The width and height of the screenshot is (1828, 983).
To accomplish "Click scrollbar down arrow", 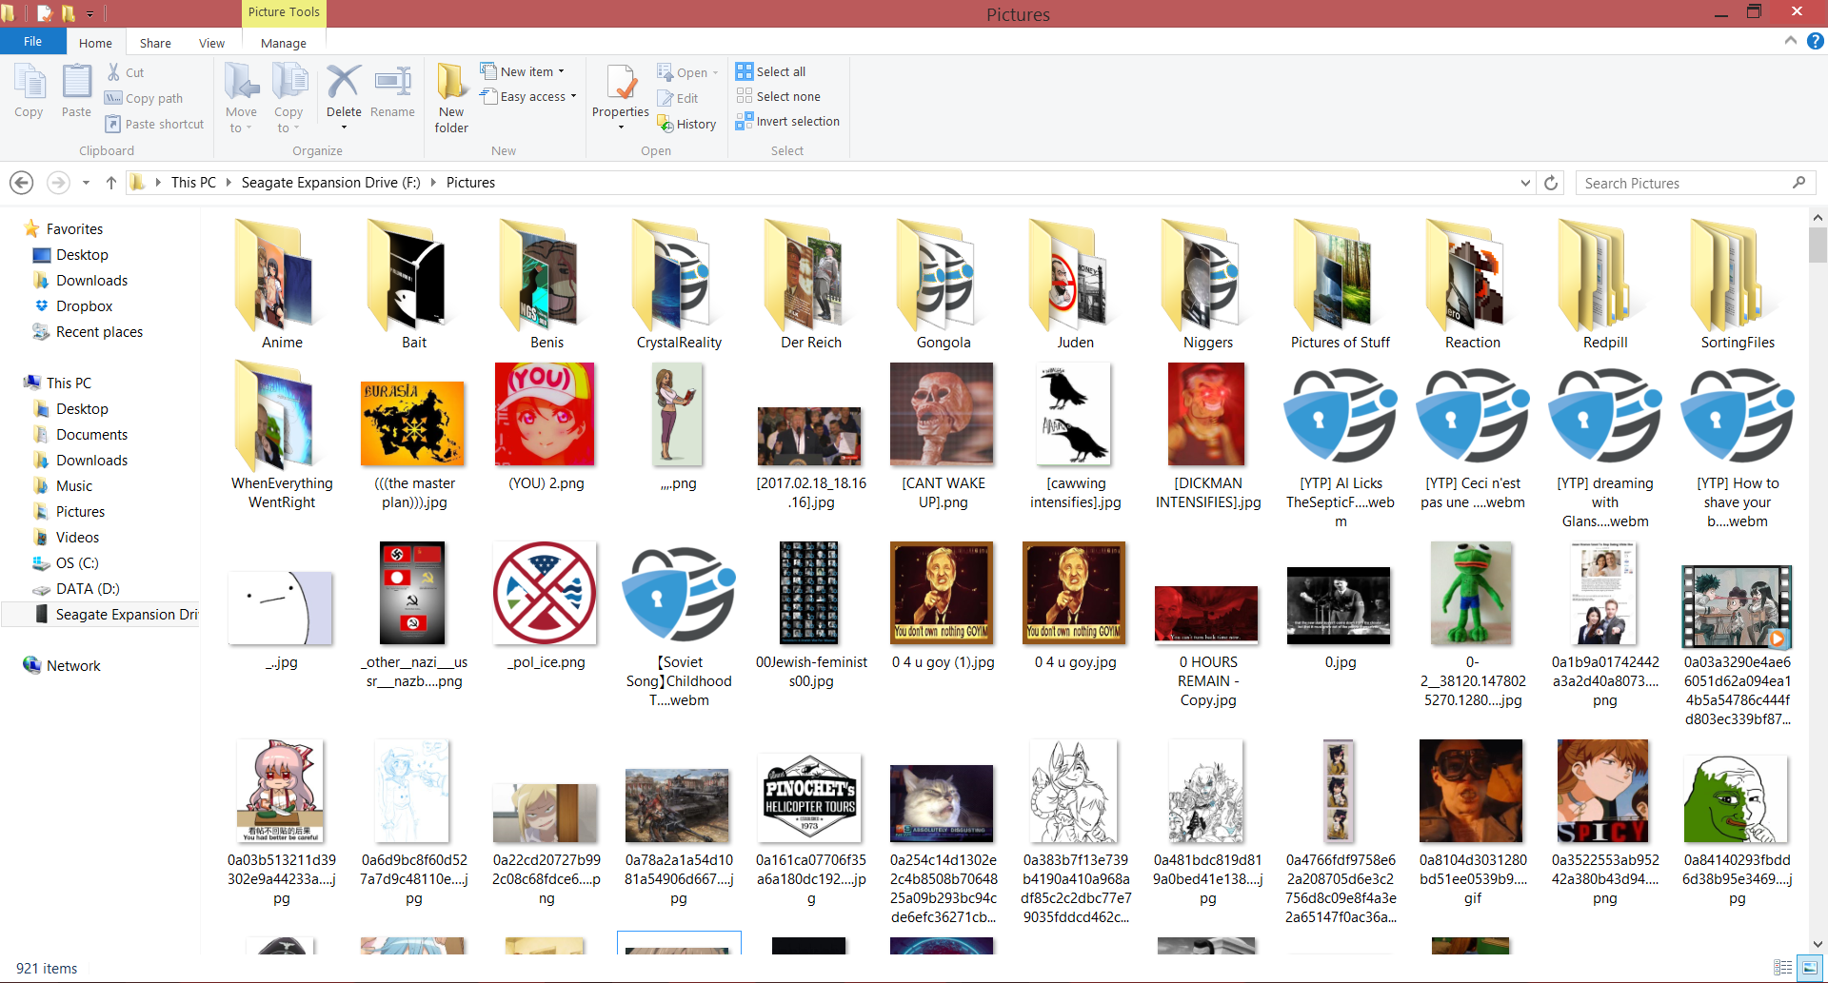I will pyautogui.click(x=1818, y=944).
